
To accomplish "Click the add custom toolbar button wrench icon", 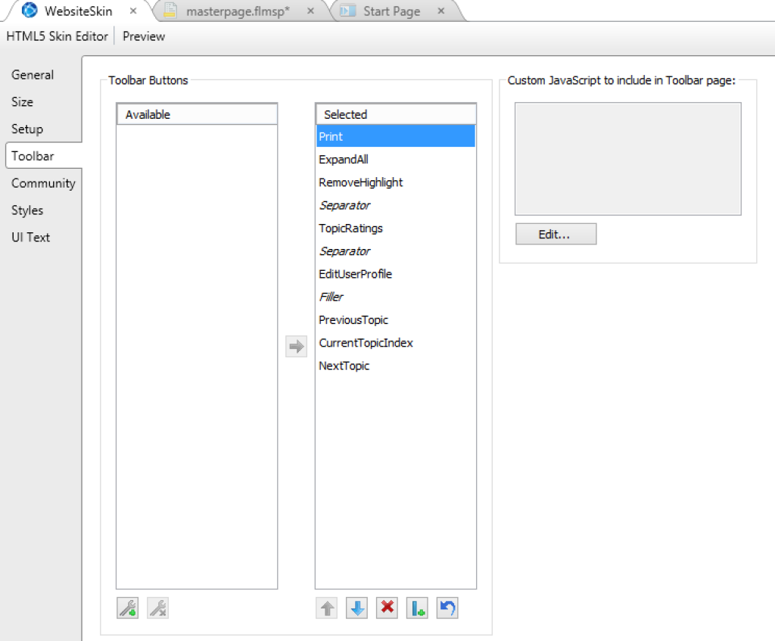I will click(127, 608).
